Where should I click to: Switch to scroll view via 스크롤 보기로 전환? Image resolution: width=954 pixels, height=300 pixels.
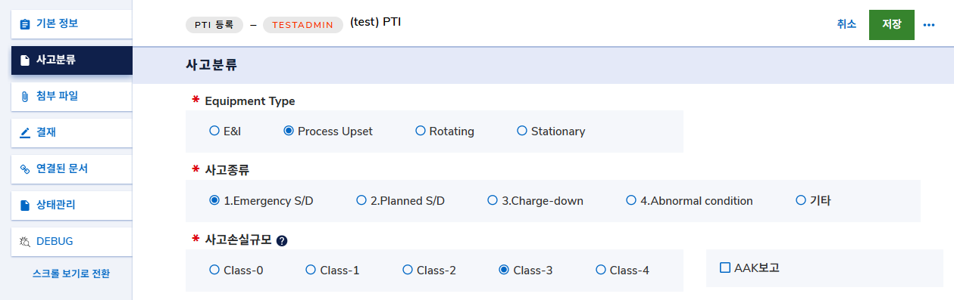[x=71, y=274]
